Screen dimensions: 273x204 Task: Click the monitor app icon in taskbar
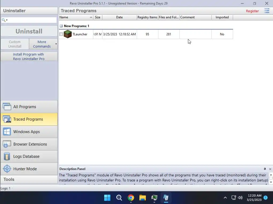pos(154,198)
